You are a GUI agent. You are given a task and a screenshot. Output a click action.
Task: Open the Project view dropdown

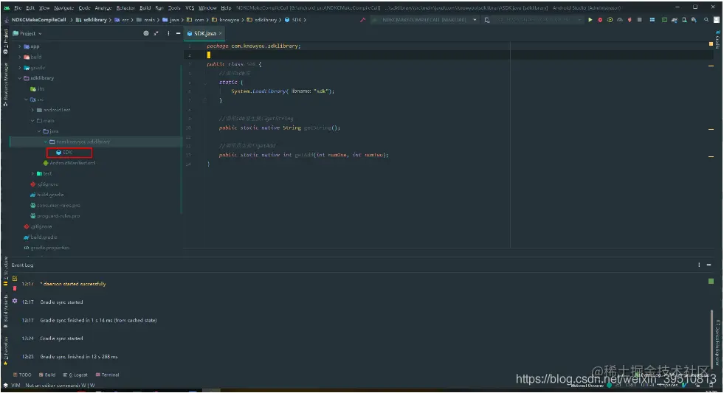[28, 33]
